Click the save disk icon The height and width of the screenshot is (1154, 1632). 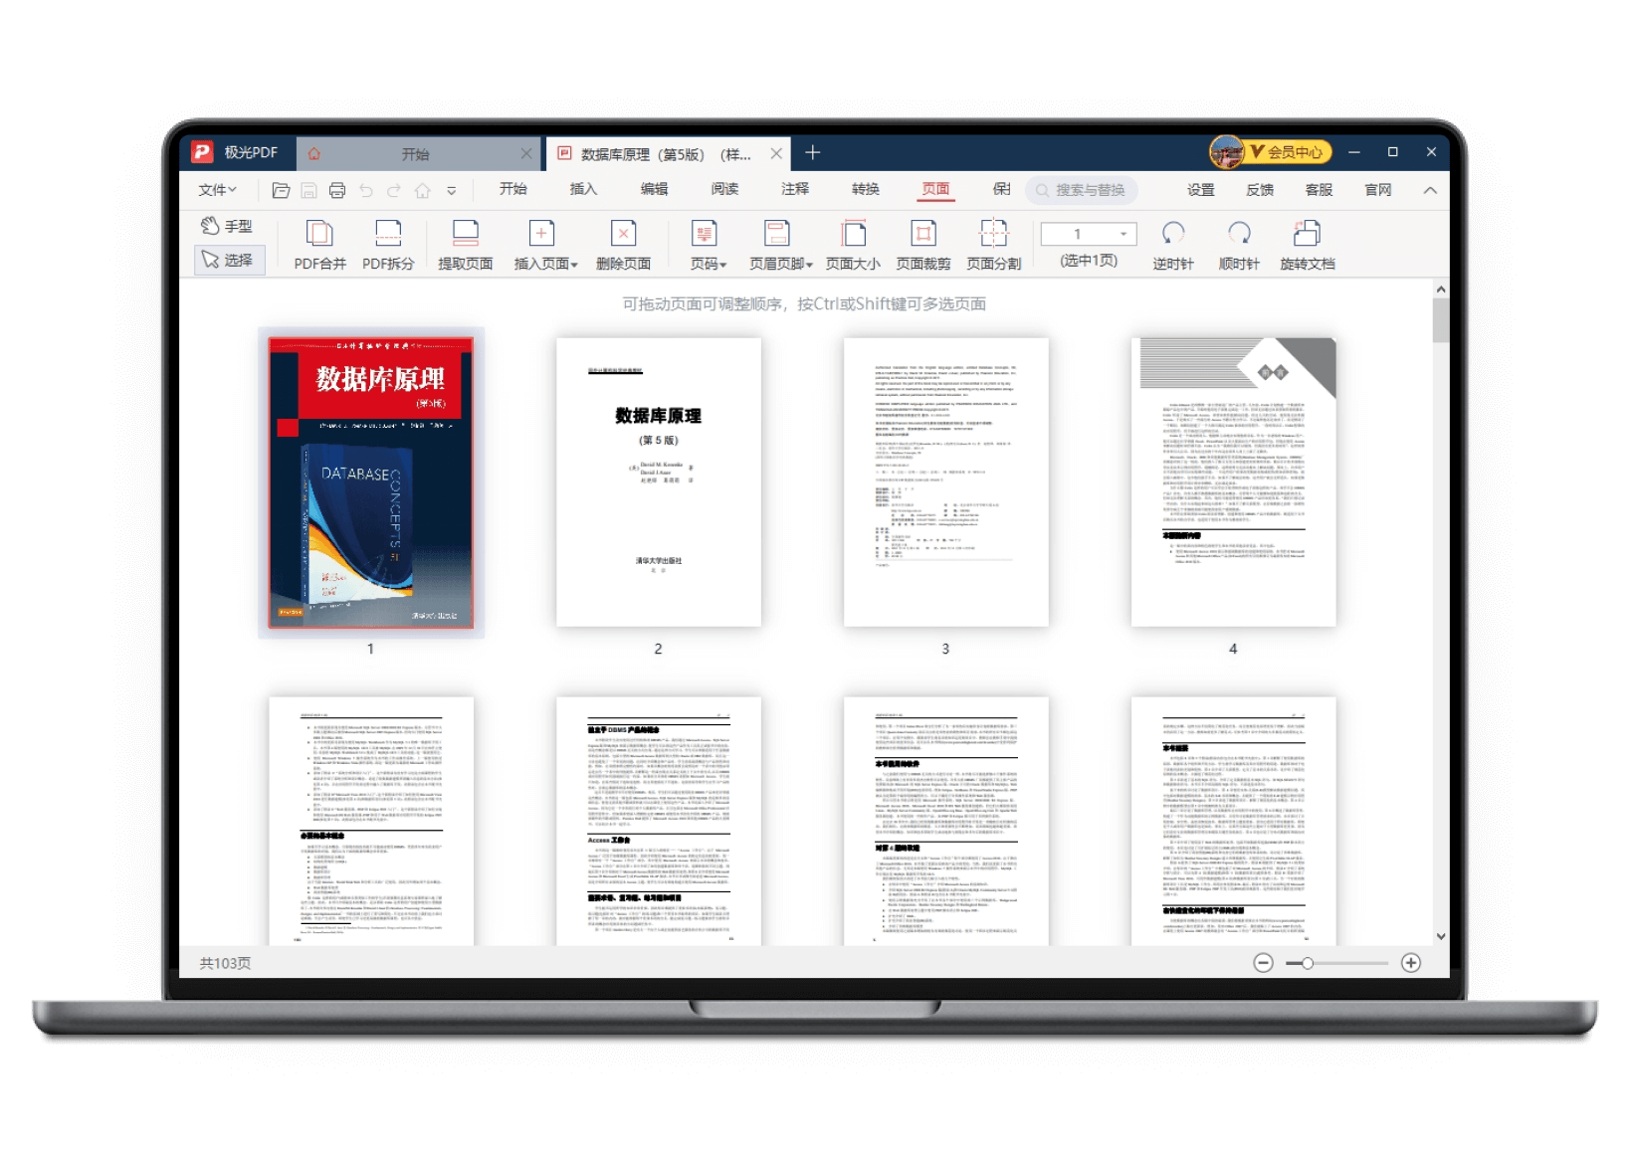tap(308, 190)
